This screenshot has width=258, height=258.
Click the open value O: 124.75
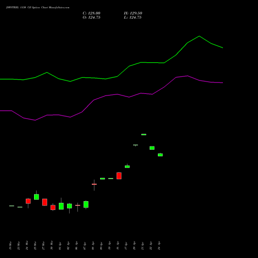coord(91,18)
